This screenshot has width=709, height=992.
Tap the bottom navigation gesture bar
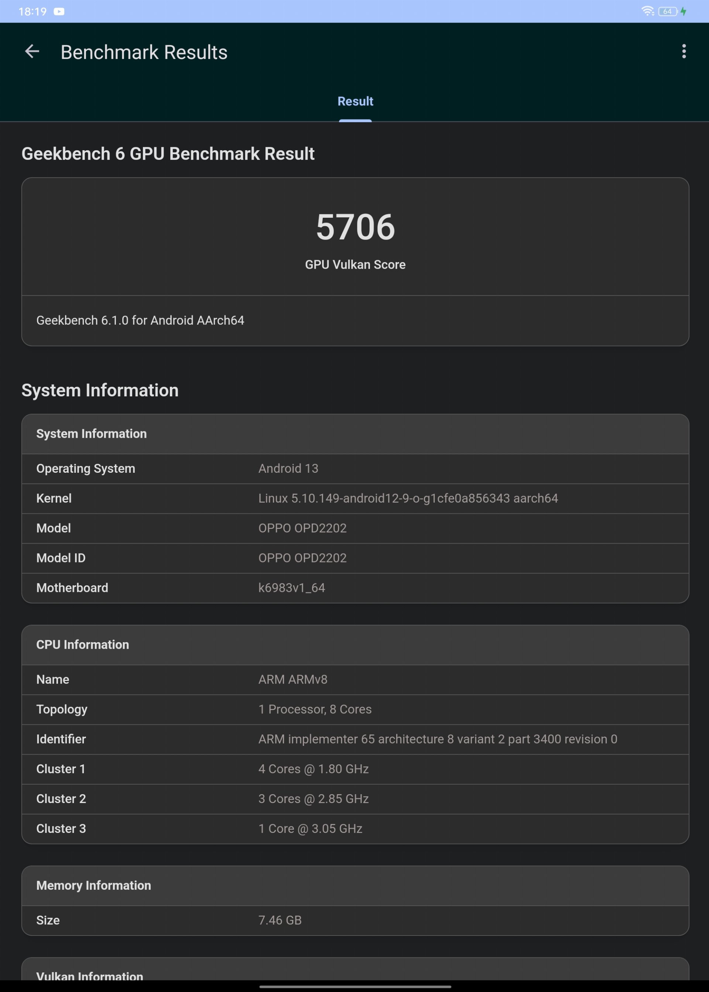[x=355, y=986]
